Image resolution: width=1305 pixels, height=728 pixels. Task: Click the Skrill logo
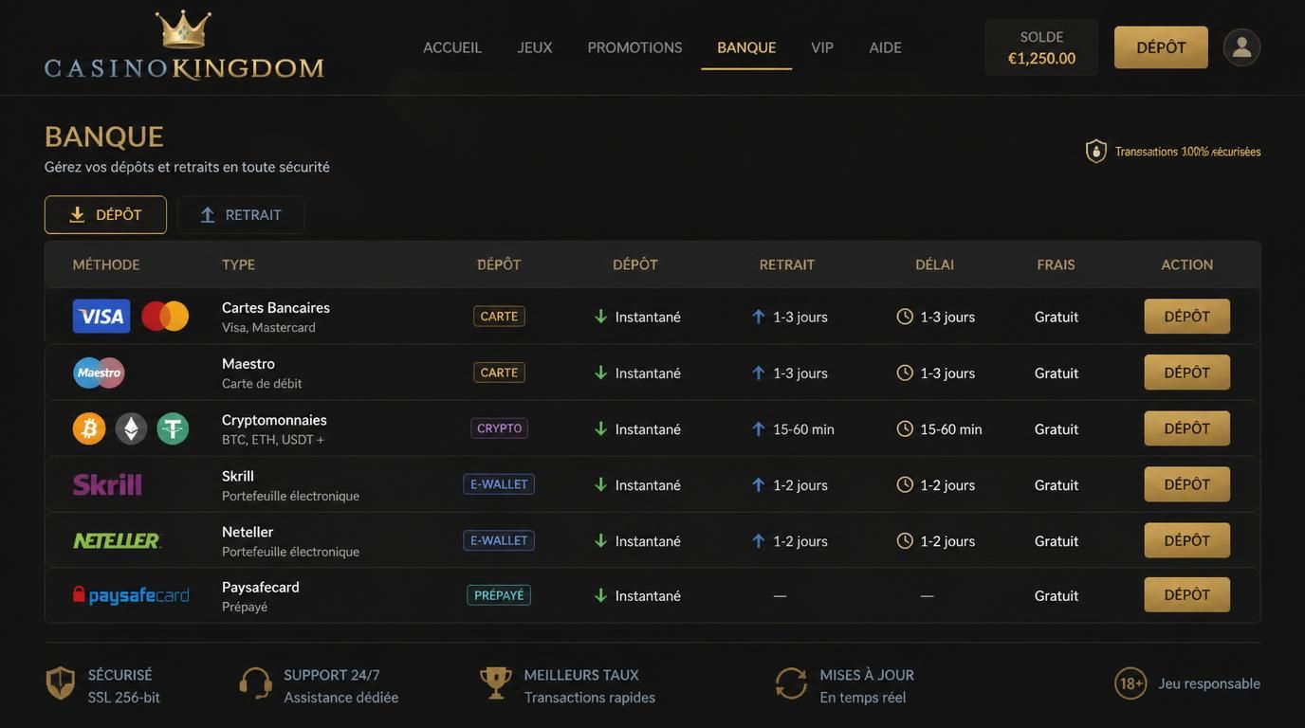click(107, 484)
